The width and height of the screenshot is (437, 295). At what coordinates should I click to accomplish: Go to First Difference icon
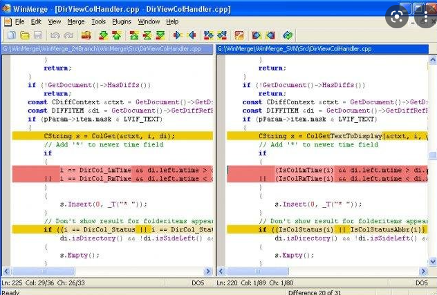point(134,35)
